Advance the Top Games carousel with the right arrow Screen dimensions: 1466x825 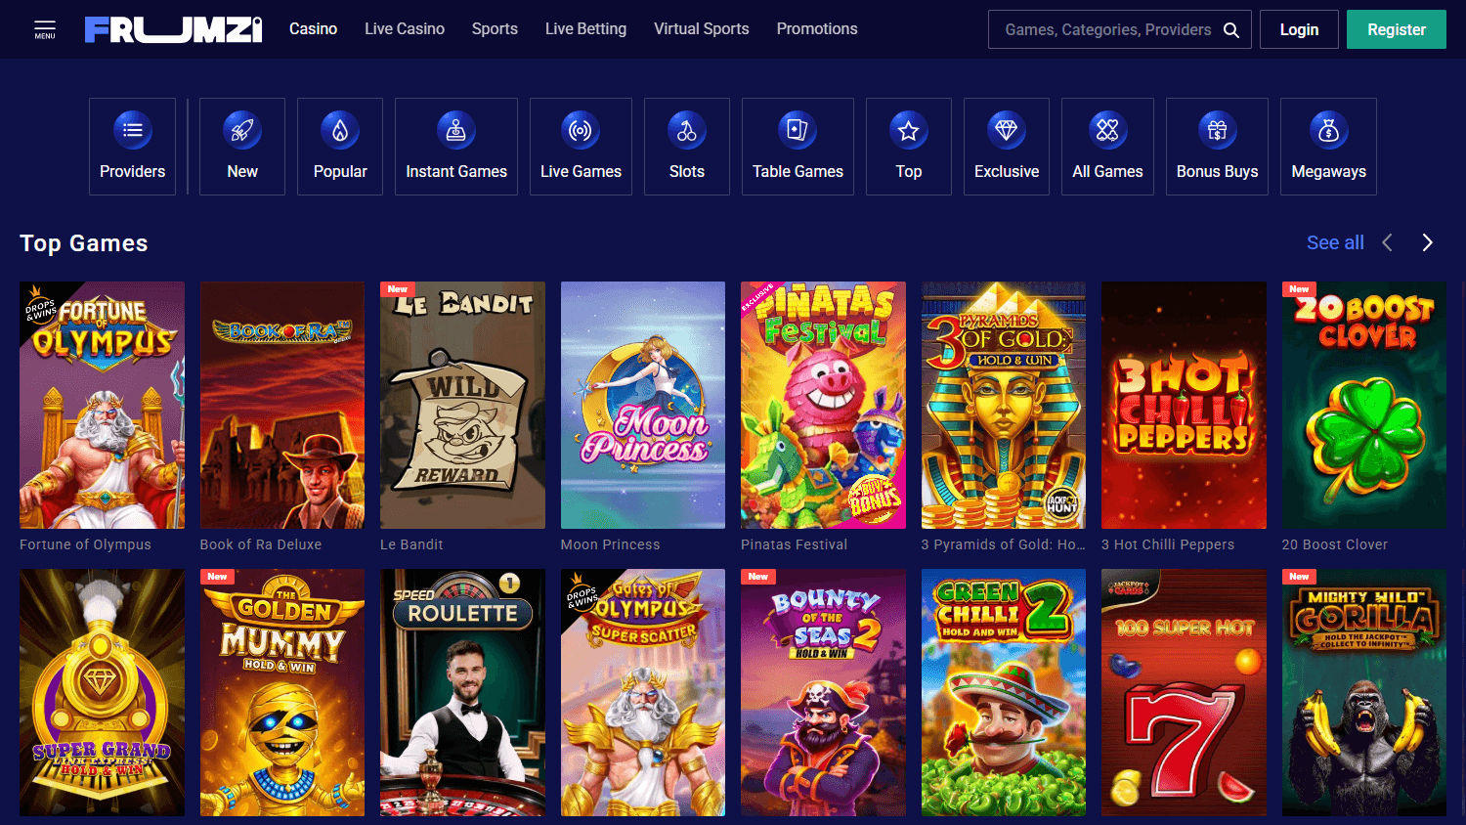pos(1426,241)
